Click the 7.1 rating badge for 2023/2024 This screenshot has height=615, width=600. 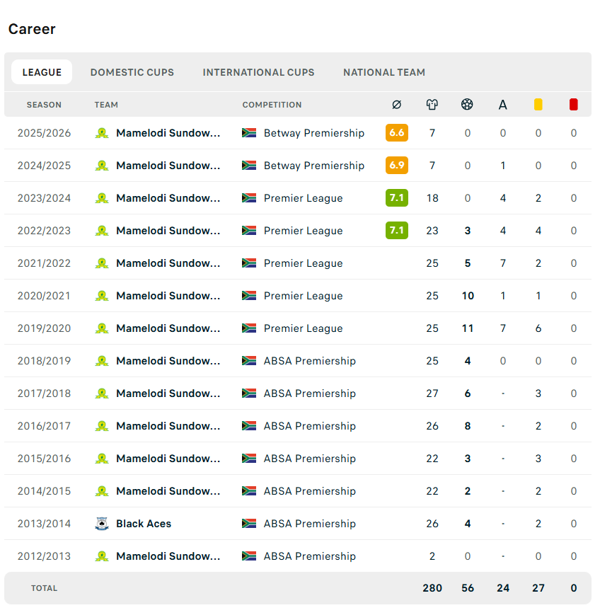click(396, 197)
